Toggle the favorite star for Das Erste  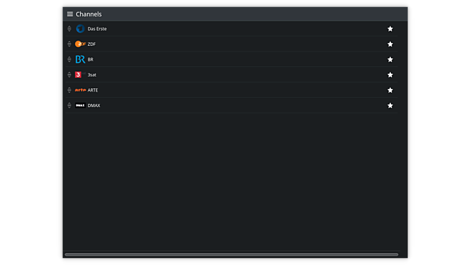(x=390, y=29)
